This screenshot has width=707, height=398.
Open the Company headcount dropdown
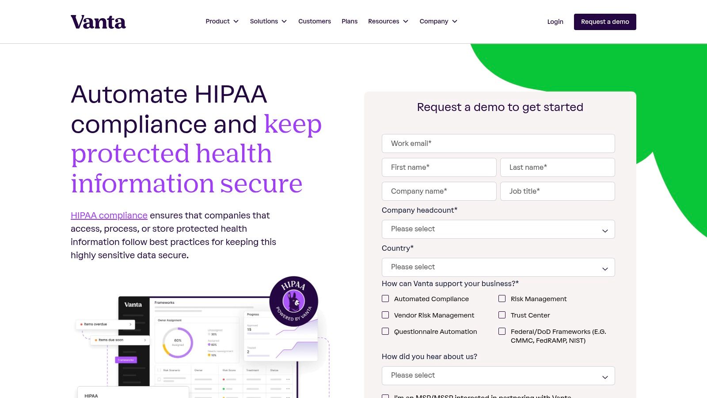(x=498, y=230)
